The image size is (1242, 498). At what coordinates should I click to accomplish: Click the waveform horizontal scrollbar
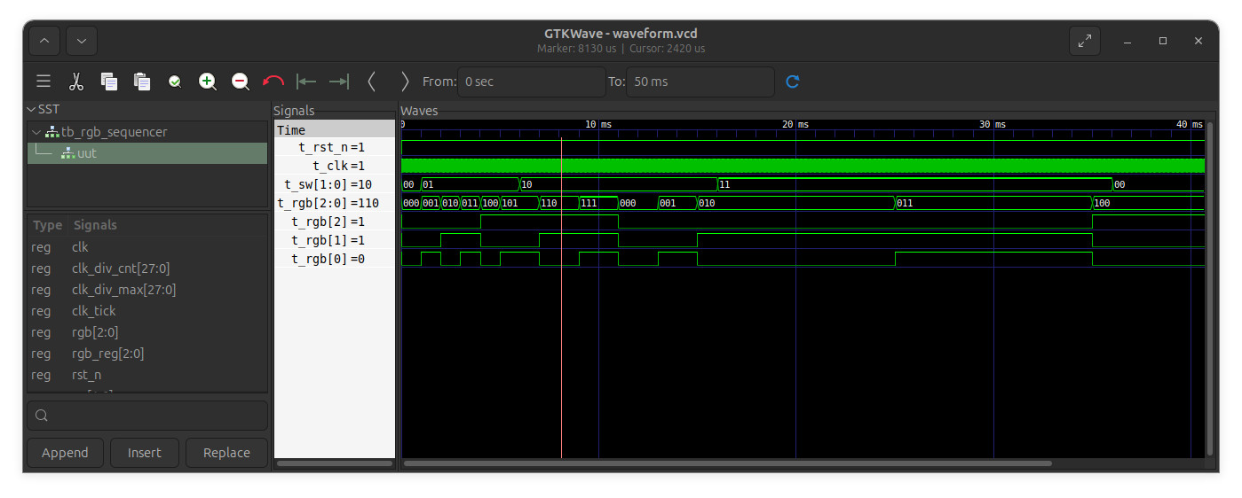pyautogui.click(x=728, y=463)
